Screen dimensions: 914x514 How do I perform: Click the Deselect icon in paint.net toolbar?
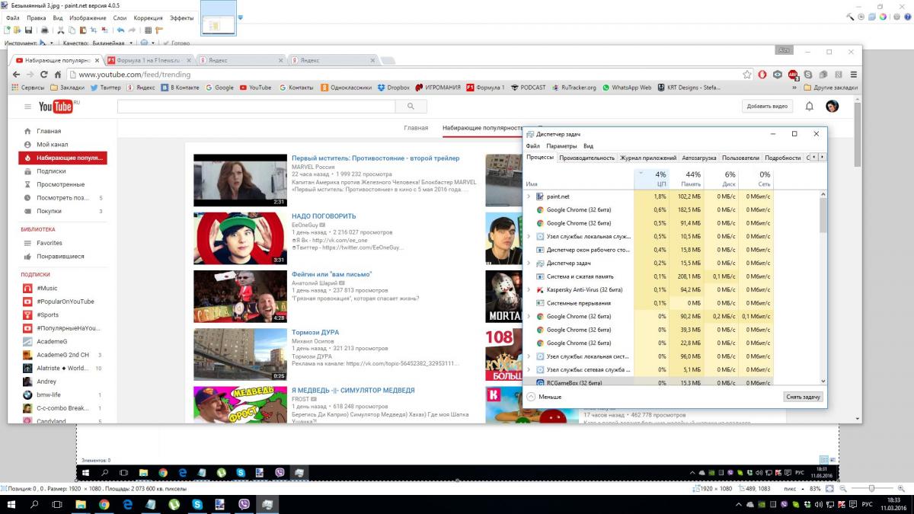[104, 30]
